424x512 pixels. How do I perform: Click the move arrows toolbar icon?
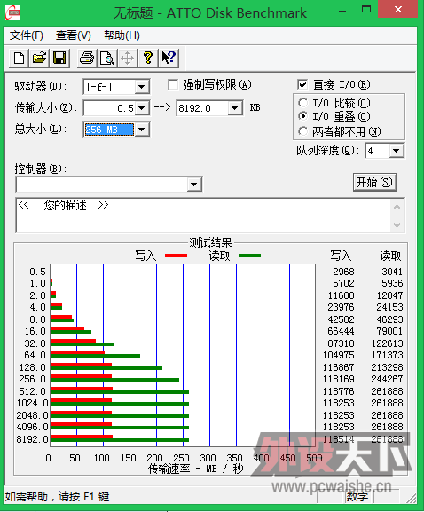[x=128, y=59]
